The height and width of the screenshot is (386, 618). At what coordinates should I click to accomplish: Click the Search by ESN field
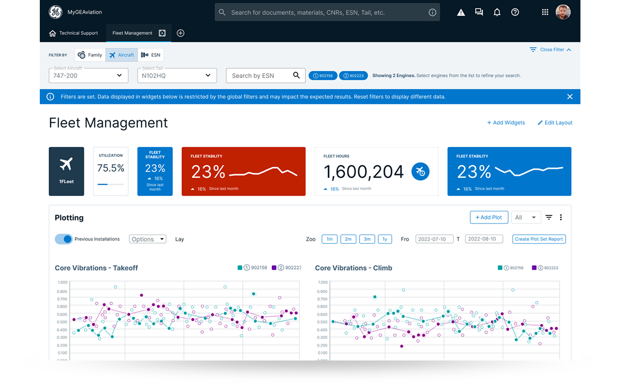coord(259,76)
